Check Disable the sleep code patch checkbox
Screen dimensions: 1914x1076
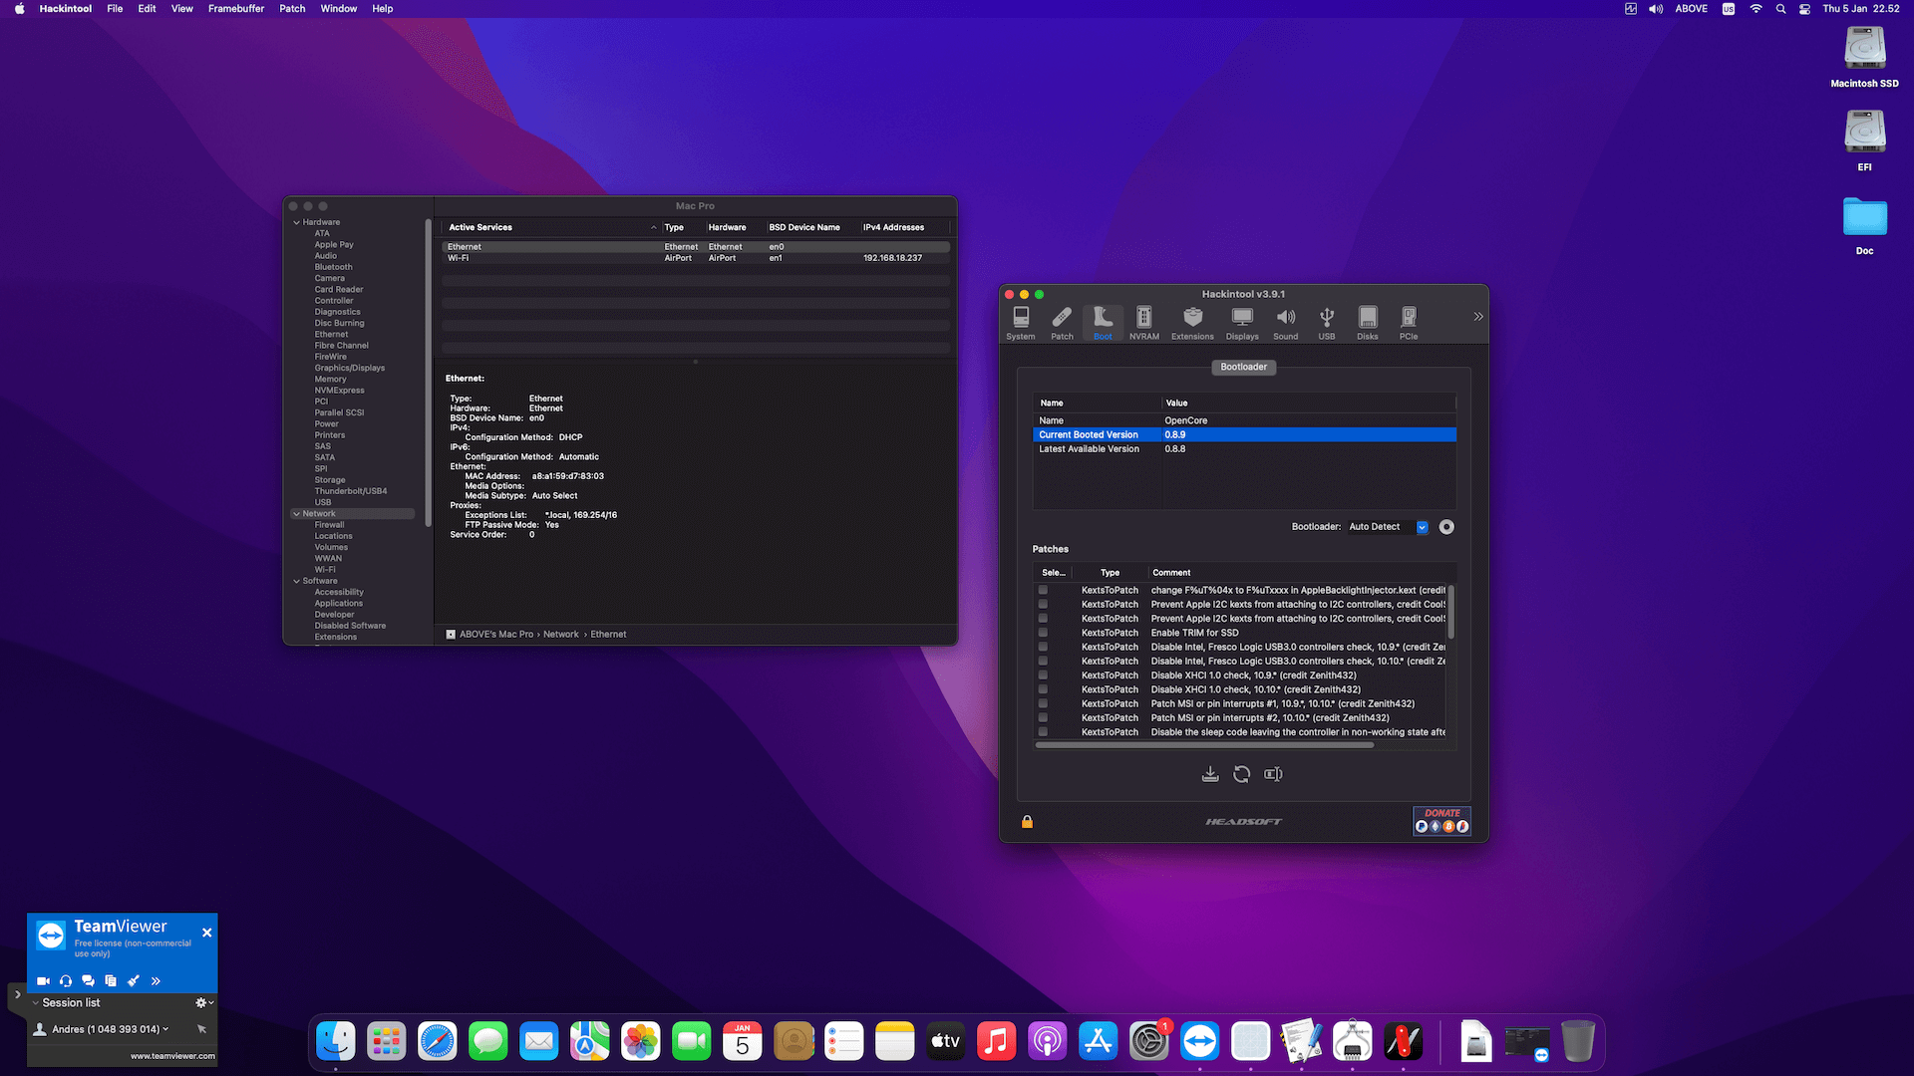tap(1043, 732)
